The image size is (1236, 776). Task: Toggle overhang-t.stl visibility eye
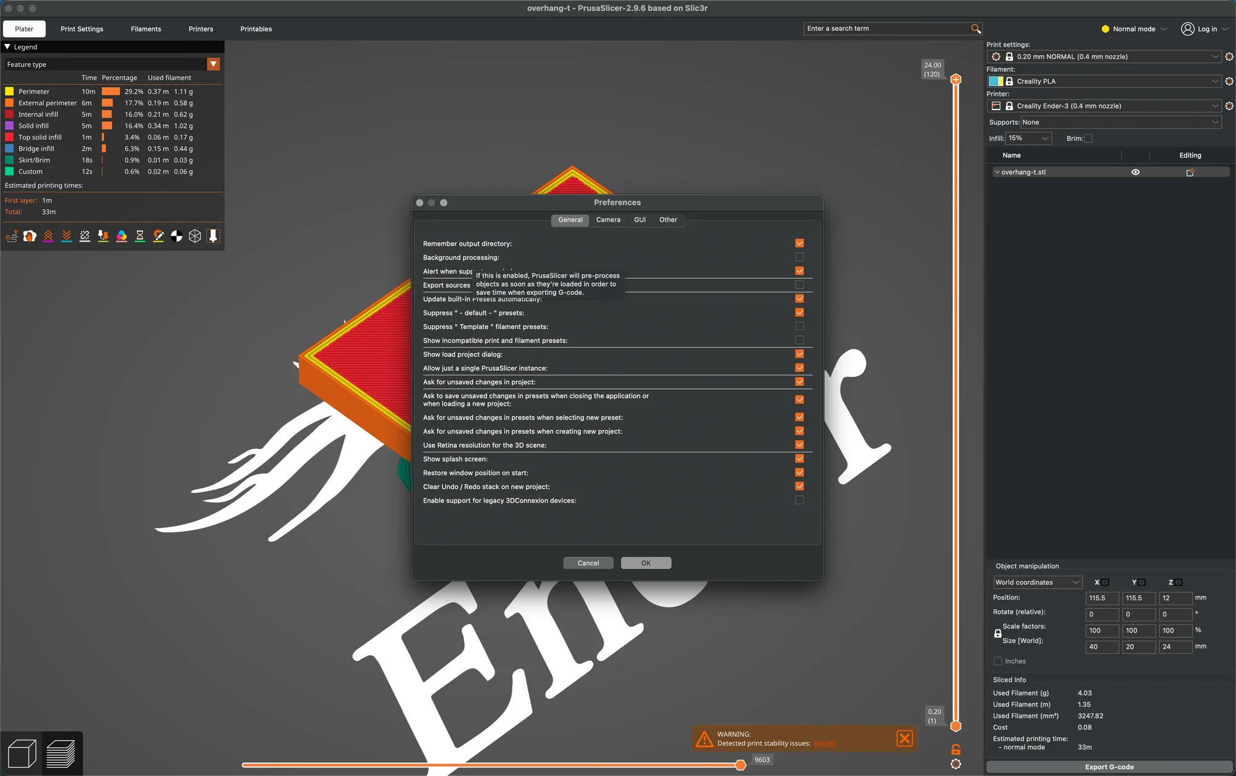pos(1135,173)
